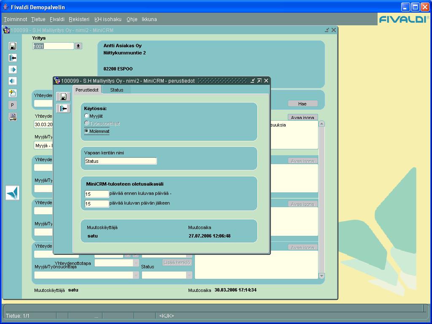This screenshot has width=432, height=324.
Task: Click the printer icon in the left toolbar
Action: click(x=13, y=117)
